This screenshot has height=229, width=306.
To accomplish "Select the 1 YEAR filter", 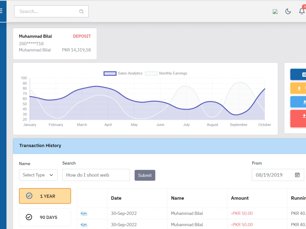I will tap(45, 196).
